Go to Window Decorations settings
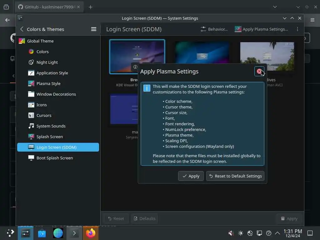 click(58, 94)
